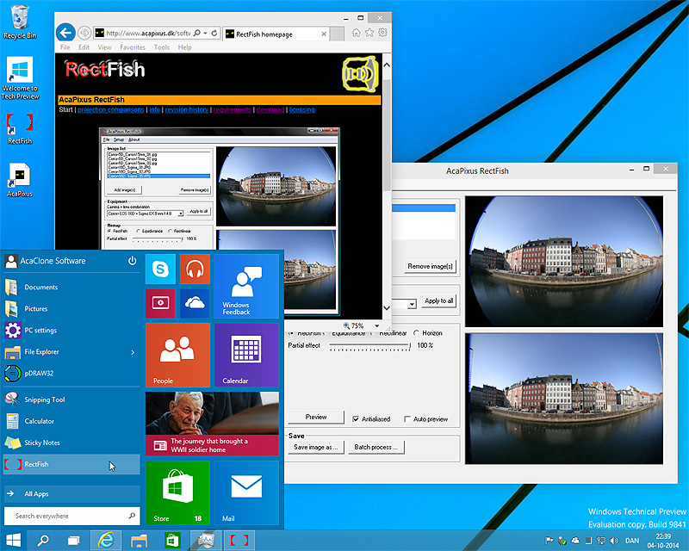This screenshot has height=551, width=689.
Task: Open Welcome to Tech Preview shortcut
Action: (20, 78)
